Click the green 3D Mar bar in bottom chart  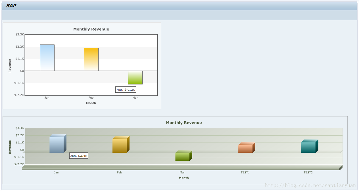(184, 156)
